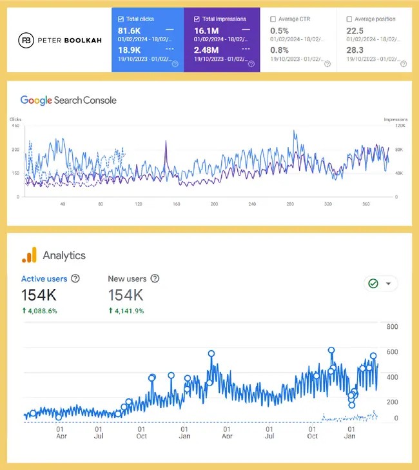Enable the Average CTR checkbox
419x470 pixels.
[x=273, y=19]
